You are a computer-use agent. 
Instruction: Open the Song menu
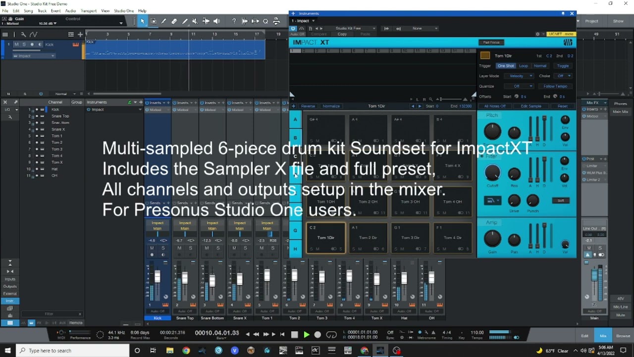click(x=28, y=11)
